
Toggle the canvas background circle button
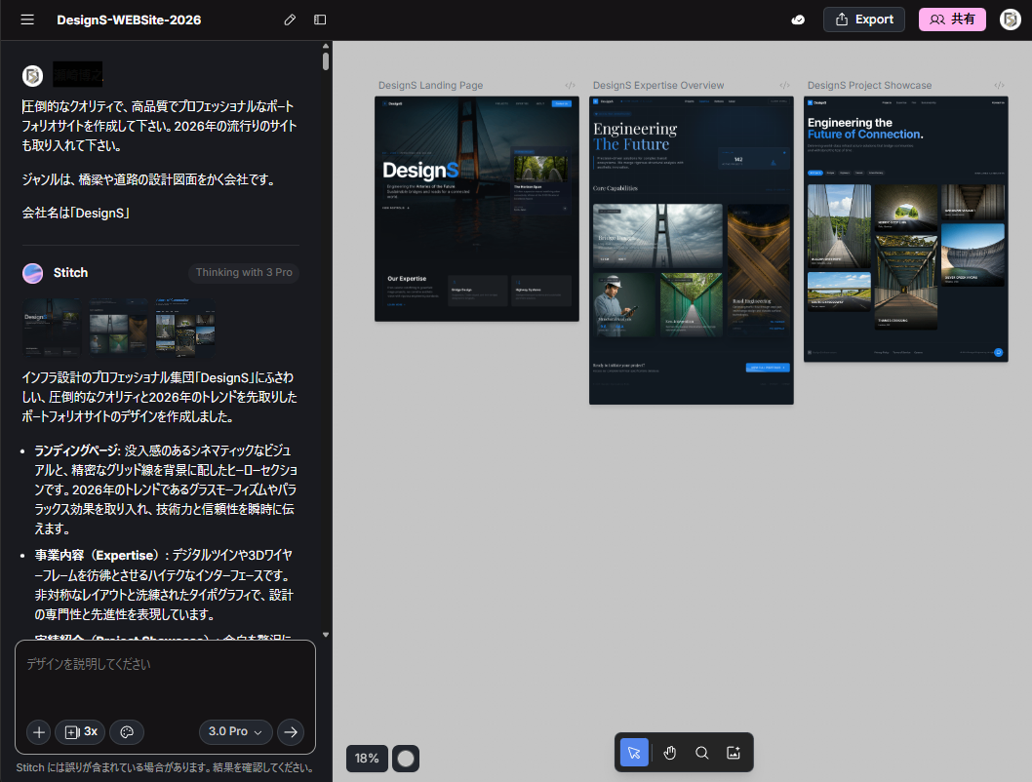point(406,759)
